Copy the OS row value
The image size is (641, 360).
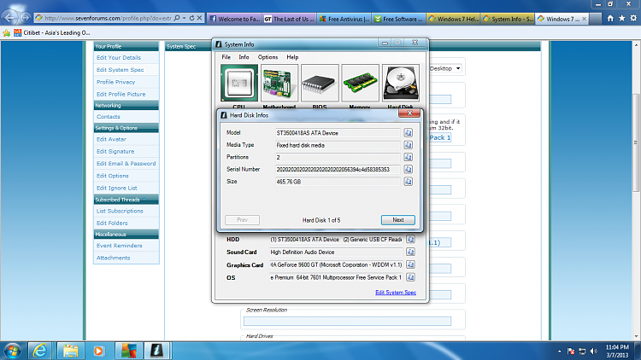click(x=410, y=277)
